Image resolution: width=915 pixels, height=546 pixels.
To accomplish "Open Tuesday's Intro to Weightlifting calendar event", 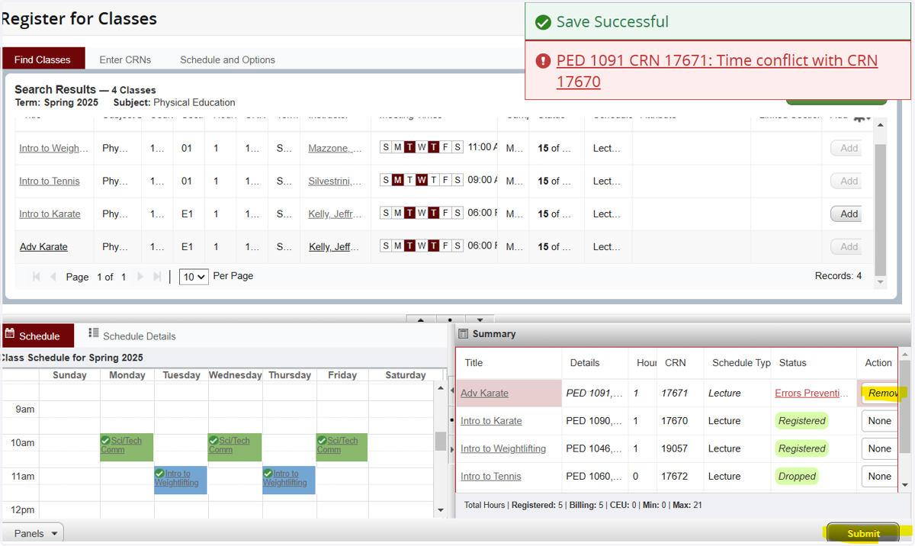I will (x=181, y=480).
